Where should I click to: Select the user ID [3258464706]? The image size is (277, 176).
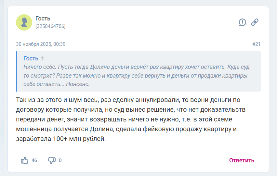click(50, 26)
